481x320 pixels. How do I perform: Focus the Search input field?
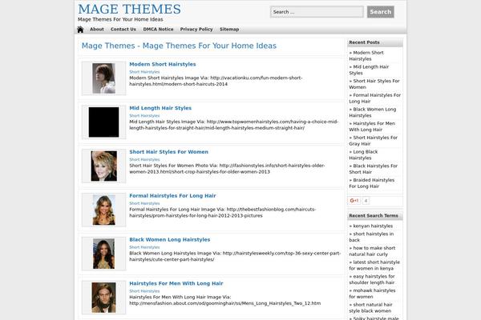[x=317, y=12]
